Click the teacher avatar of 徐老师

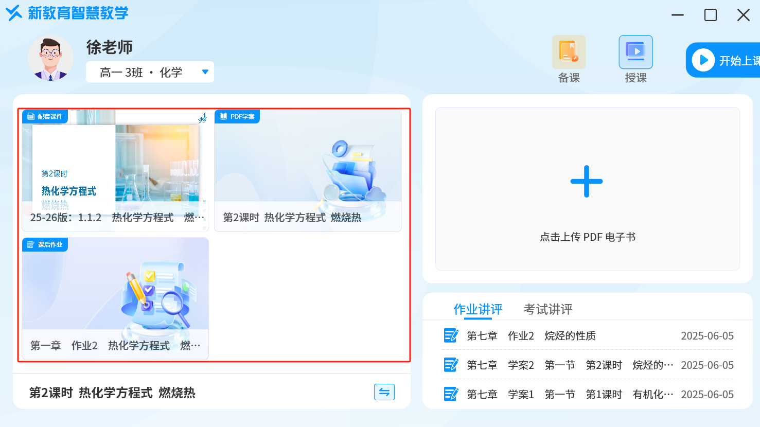pyautogui.click(x=50, y=58)
